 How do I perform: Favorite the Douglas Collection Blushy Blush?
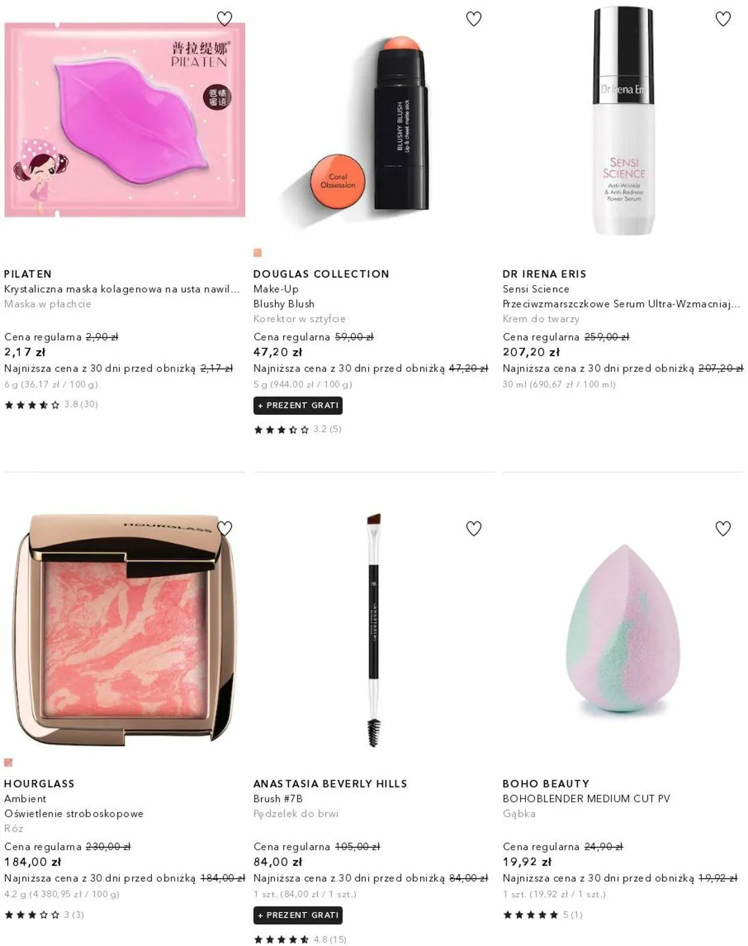pyautogui.click(x=473, y=19)
